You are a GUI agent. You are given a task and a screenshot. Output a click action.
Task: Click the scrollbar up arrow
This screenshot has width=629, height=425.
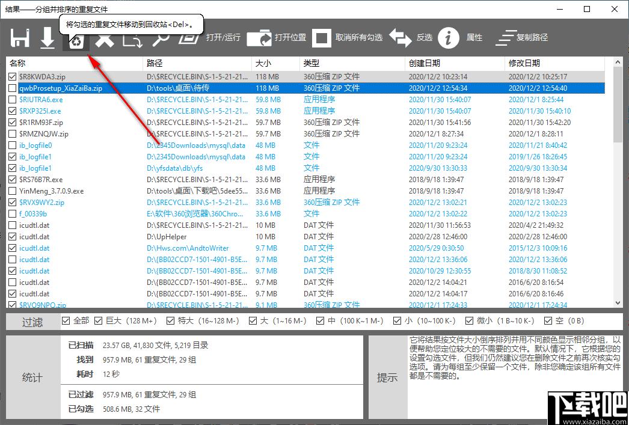618,63
